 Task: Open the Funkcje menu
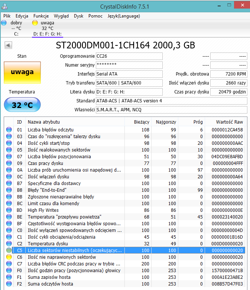coord(41,16)
